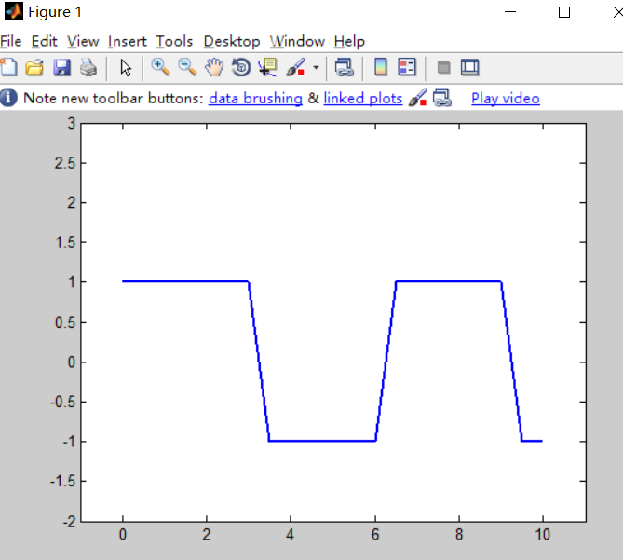Open the File menu
Viewport: 623px width, 560px height.
[x=11, y=41]
